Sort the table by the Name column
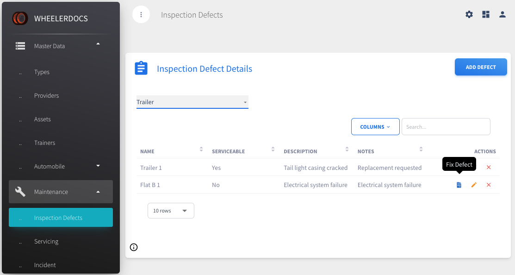515x275 pixels. (x=201, y=150)
